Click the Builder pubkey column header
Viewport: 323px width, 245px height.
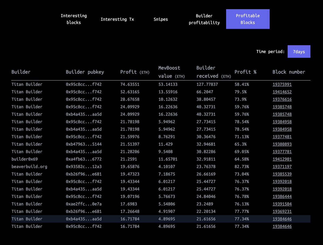[x=85, y=72]
